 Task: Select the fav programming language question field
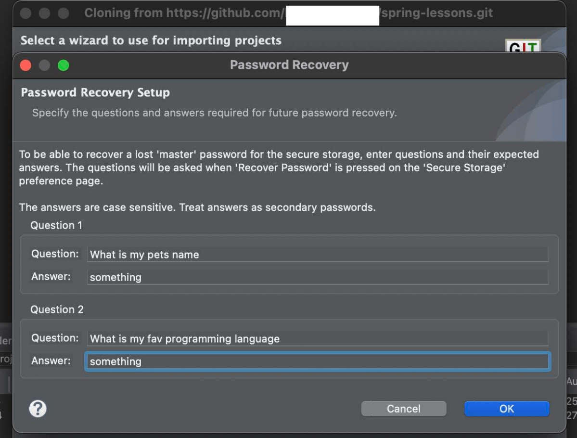pyautogui.click(x=317, y=339)
